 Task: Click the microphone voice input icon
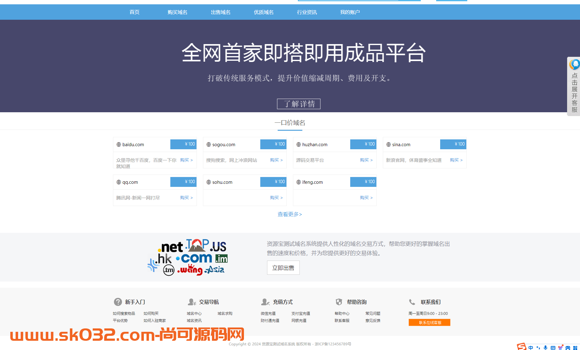point(546,348)
